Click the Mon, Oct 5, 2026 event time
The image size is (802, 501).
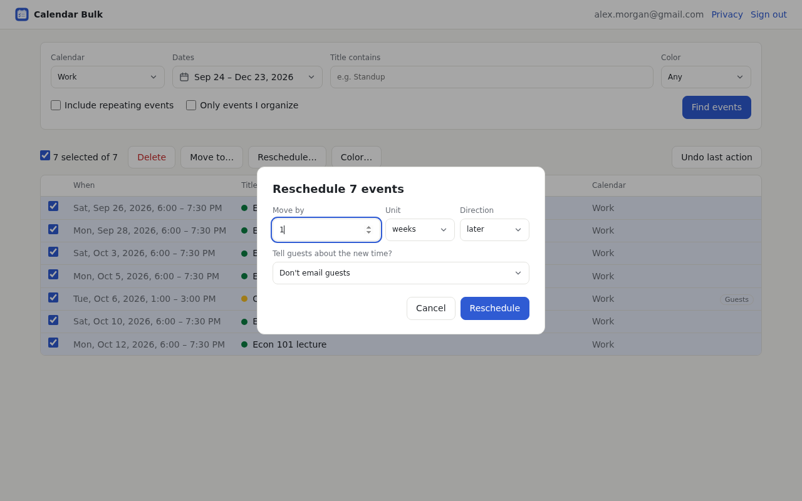coord(147,276)
